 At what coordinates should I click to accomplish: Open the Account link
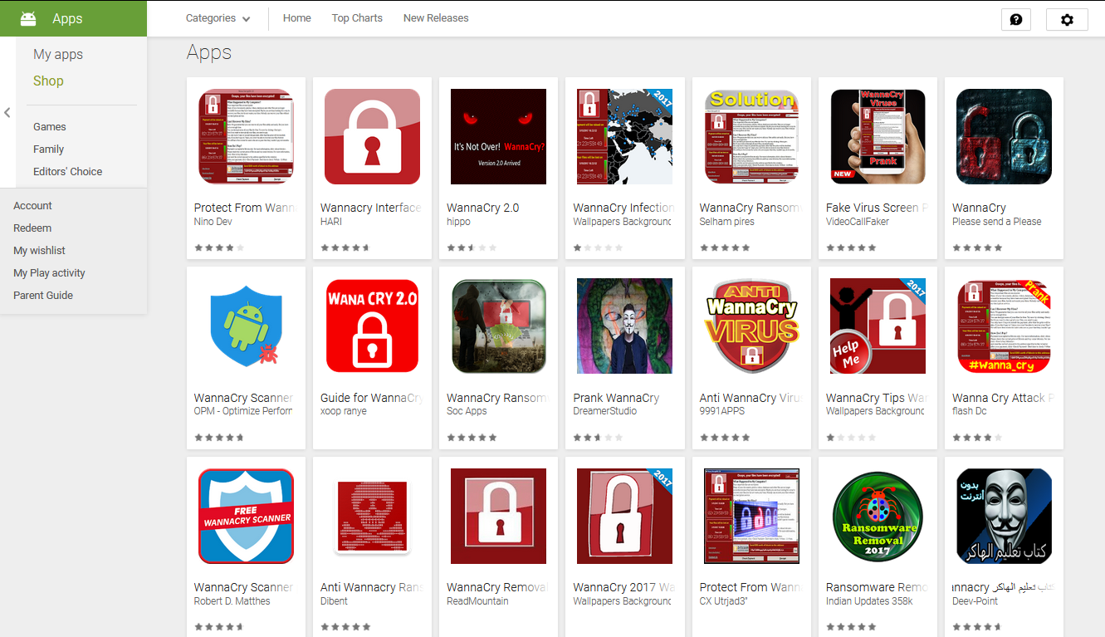[32, 206]
